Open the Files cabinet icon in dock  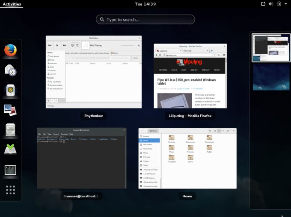[x=11, y=130]
